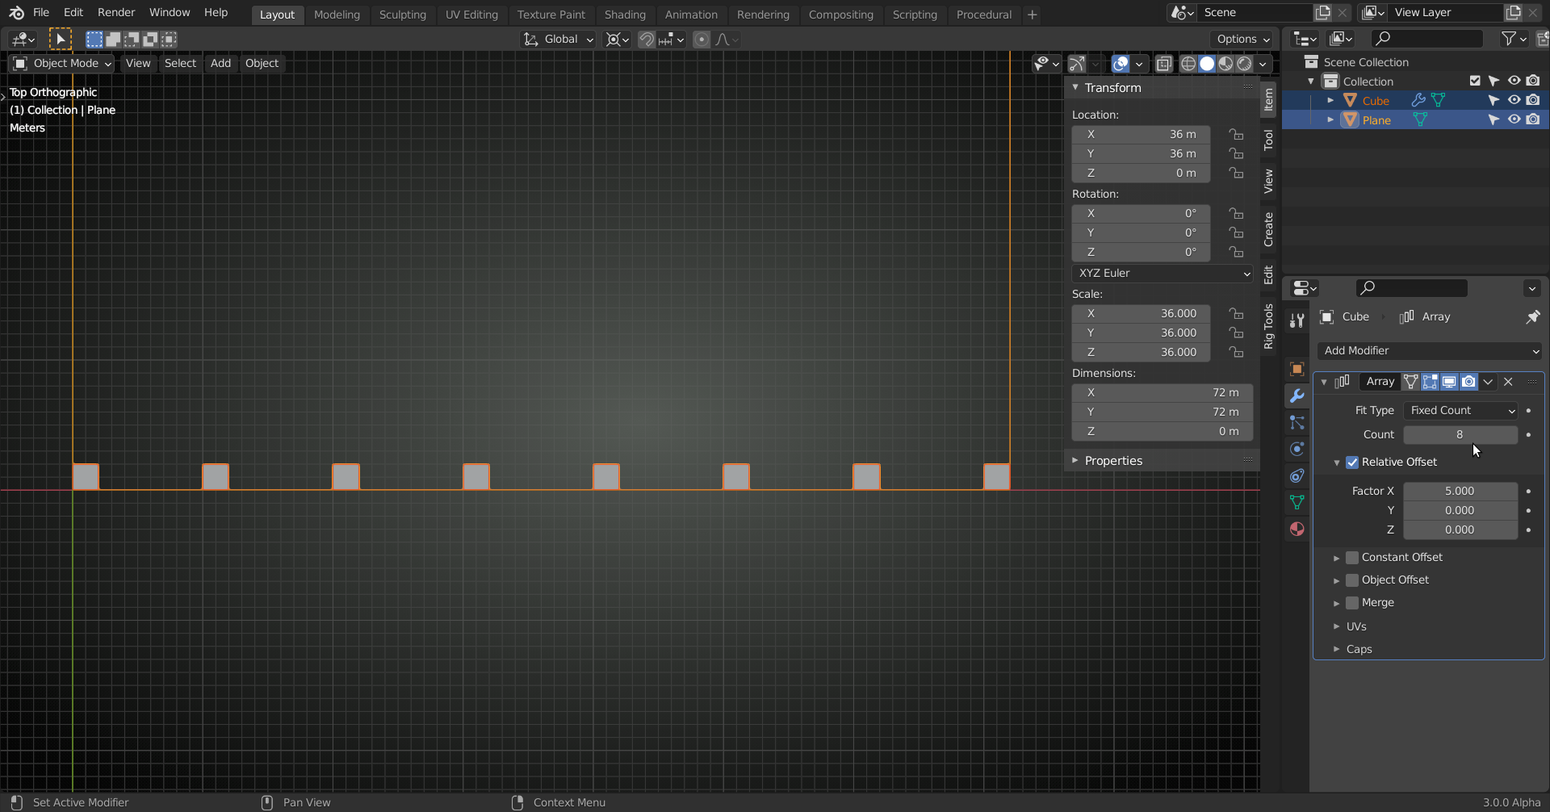The height and width of the screenshot is (812, 1550).
Task: Pin the modifier context pushpin
Action: pyautogui.click(x=1533, y=316)
